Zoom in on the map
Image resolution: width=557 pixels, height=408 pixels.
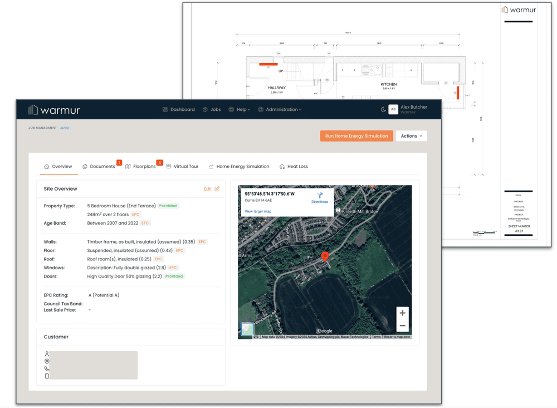[402, 313]
